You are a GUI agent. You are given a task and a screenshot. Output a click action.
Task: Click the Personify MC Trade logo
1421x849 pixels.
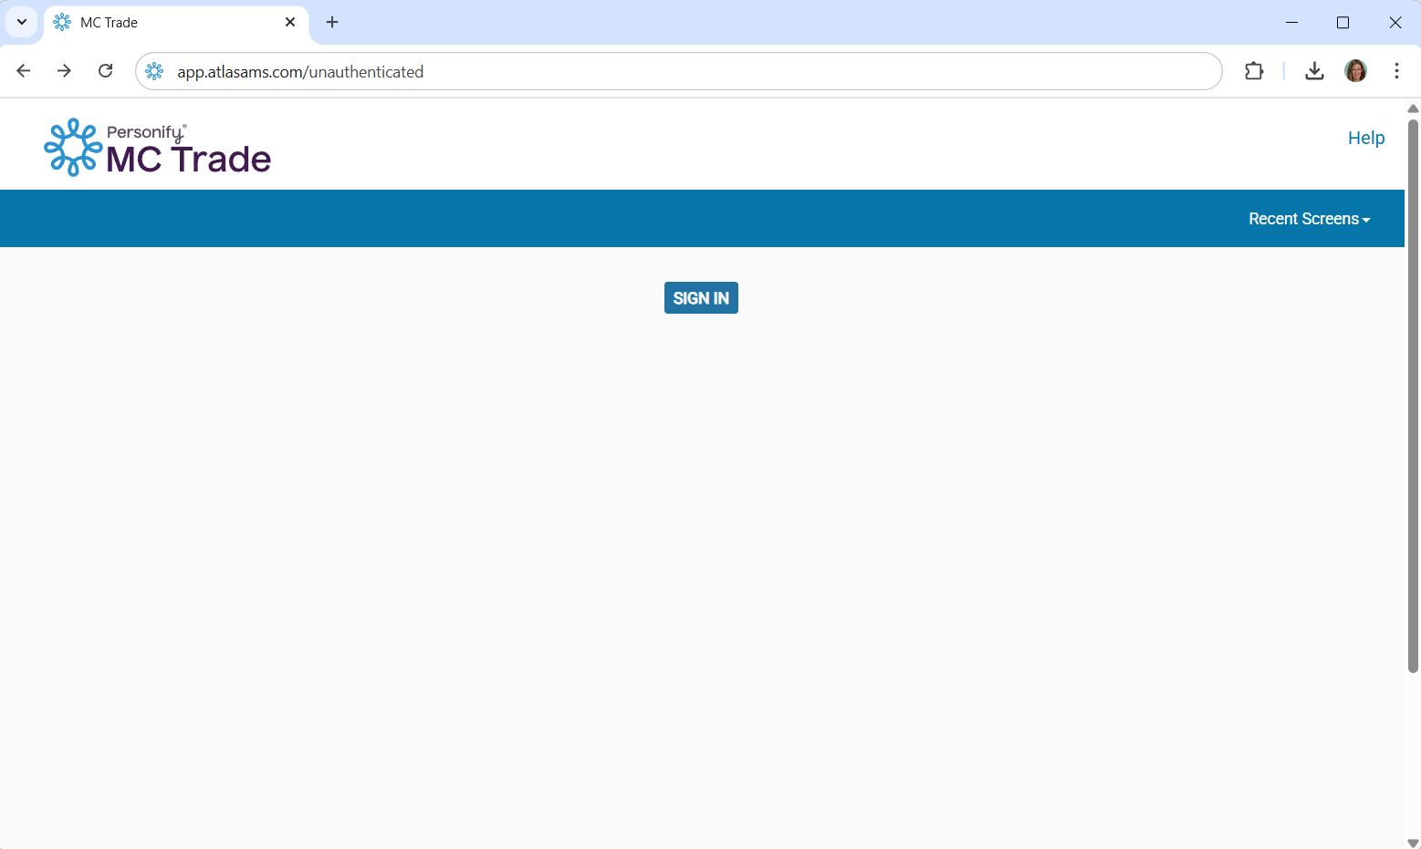(158, 147)
